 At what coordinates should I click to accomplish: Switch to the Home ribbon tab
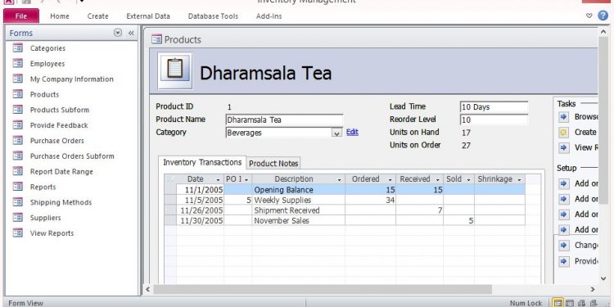pyautogui.click(x=60, y=16)
